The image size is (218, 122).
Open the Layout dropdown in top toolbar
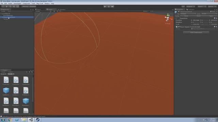pyautogui.click(x=212, y=6)
